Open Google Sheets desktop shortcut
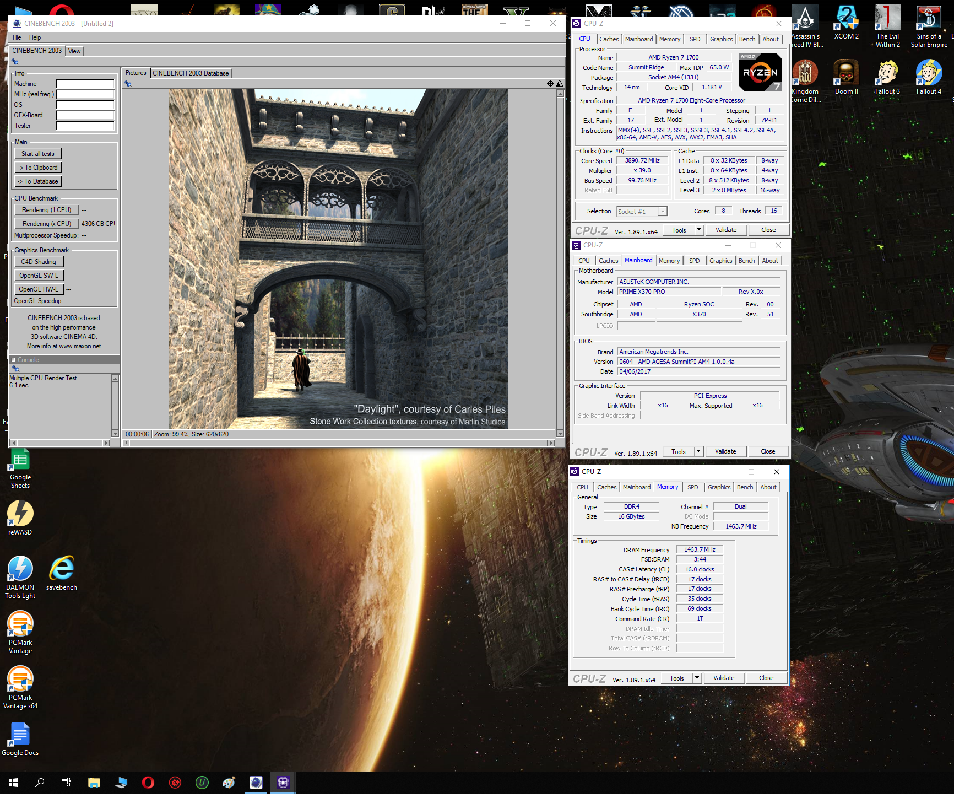Viewport: 954px width, 798px height. click(20, 468)
